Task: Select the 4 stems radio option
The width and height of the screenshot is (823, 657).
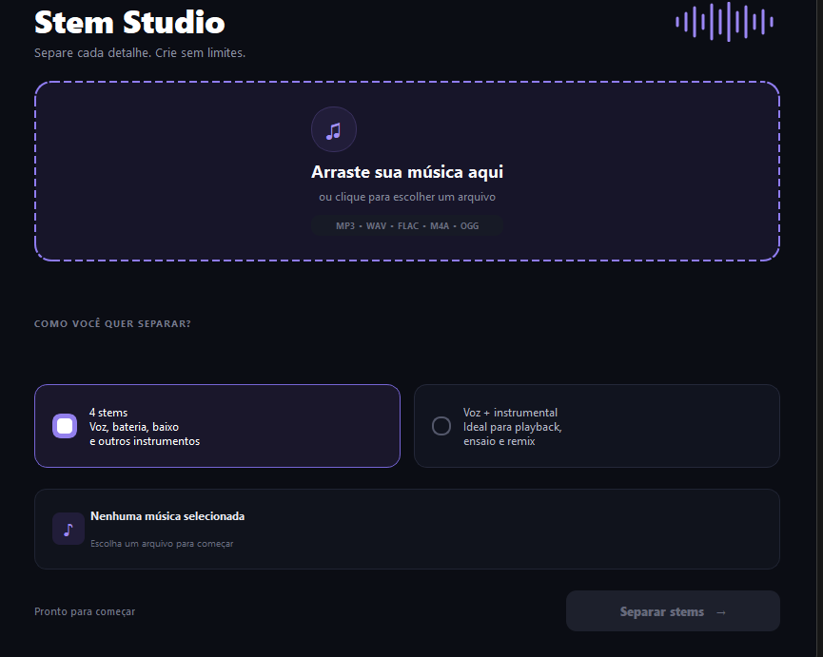Action: [x=65, y=426]
